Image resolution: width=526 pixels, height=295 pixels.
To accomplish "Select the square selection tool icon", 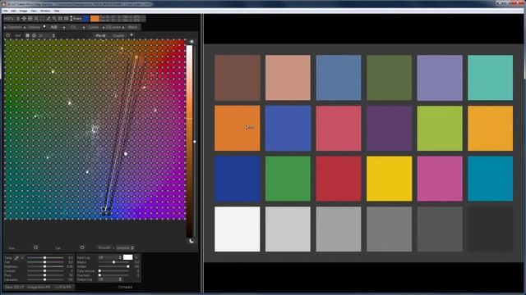I will click(42, 19).
